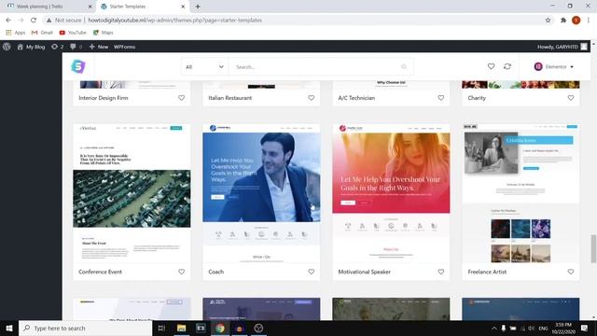
Task: Favorite the Italian Restaurant template
Action: (x=311, y=98)
